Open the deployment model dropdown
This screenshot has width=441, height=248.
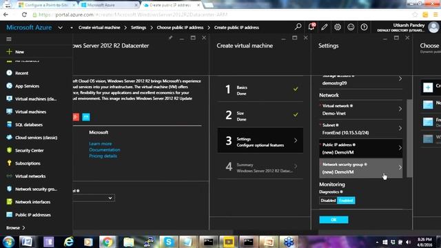[94, 198]
